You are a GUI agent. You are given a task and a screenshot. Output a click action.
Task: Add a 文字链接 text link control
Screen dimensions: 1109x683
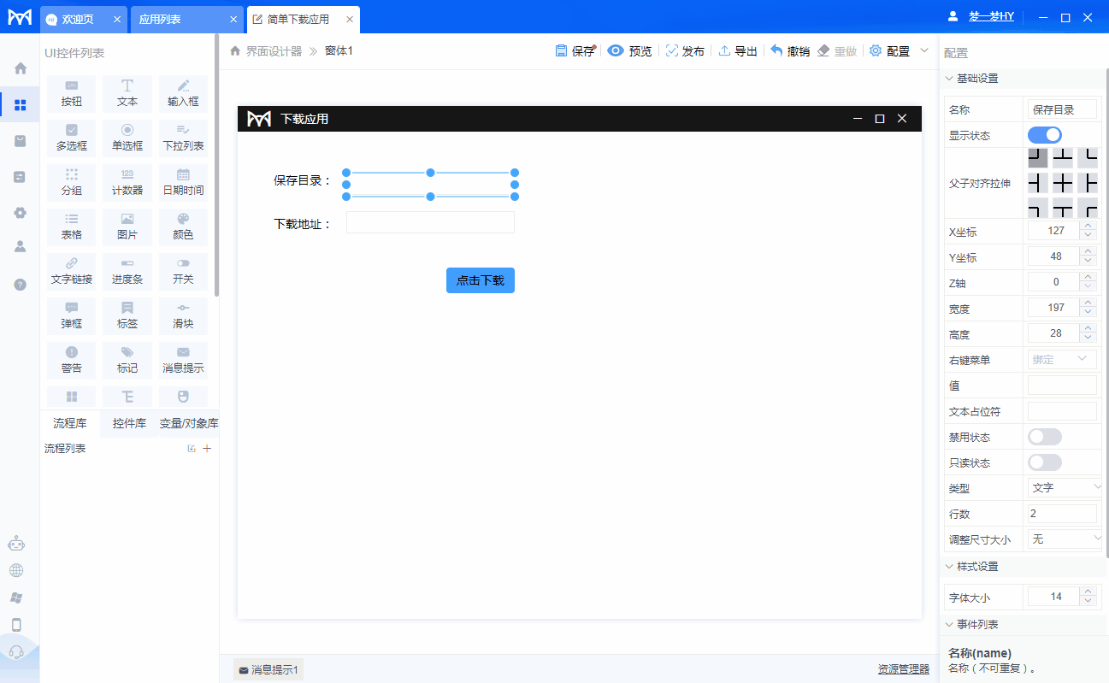(x=72, y=271)
